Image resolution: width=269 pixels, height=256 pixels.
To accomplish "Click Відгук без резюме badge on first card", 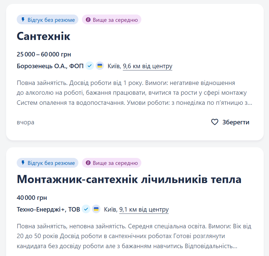I will 47,20.
